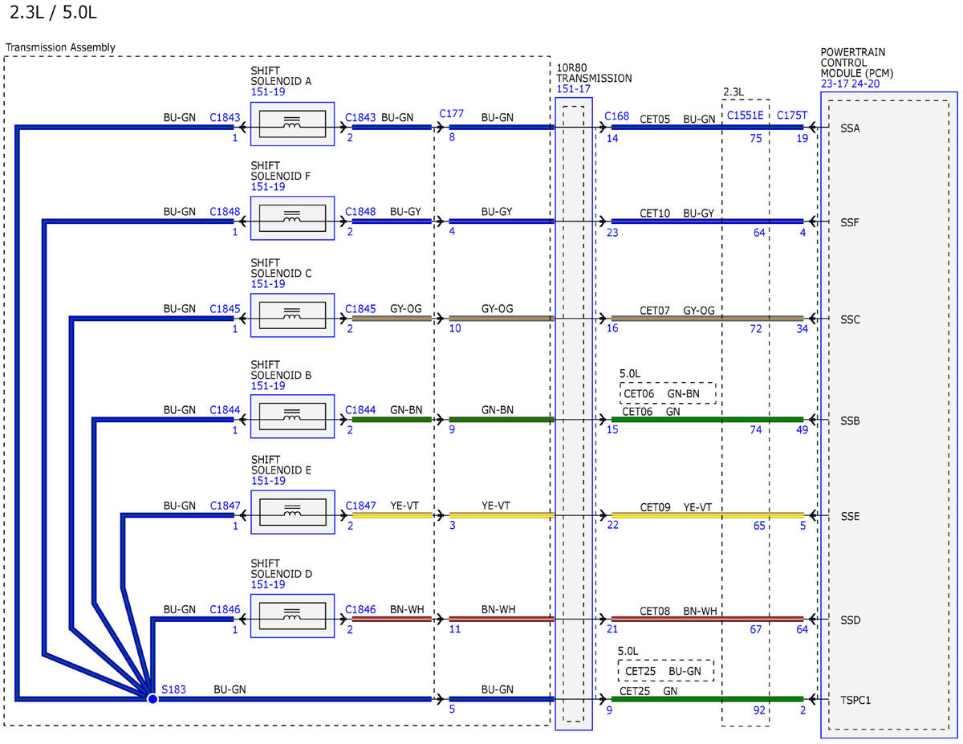Select the Shift Solenoid F coil symbol
This screenshot has height=744, width=963.
pos(292,218)
